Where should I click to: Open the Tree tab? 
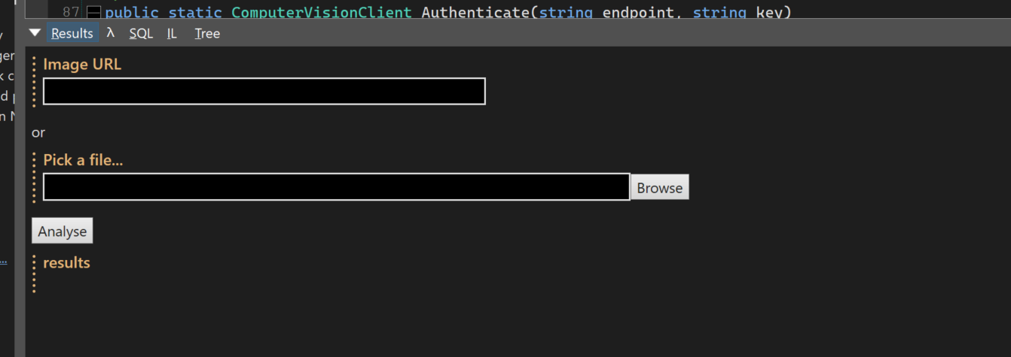click(207, 33)
